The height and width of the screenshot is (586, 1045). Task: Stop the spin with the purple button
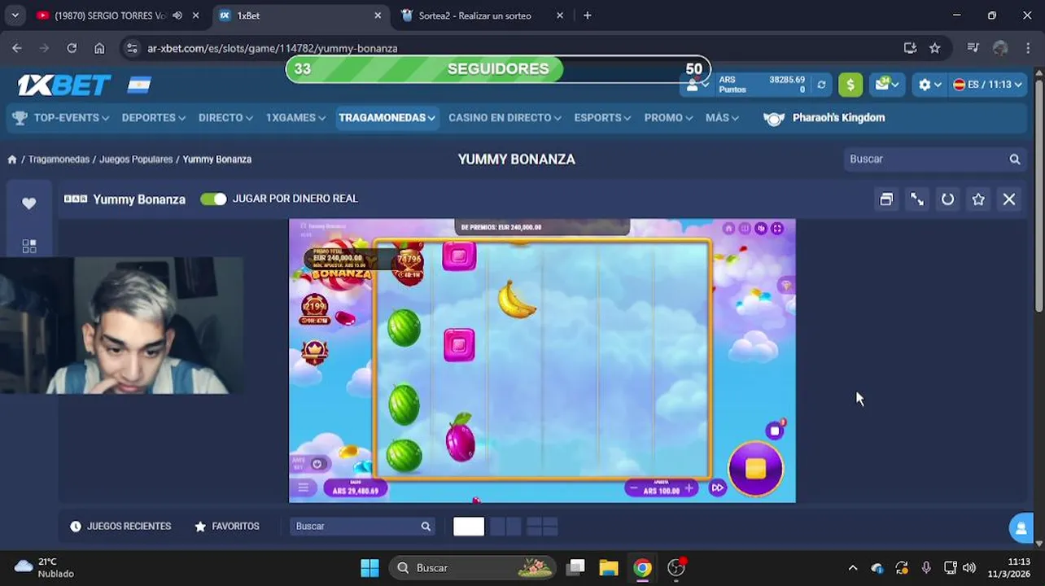coord(755,469)
